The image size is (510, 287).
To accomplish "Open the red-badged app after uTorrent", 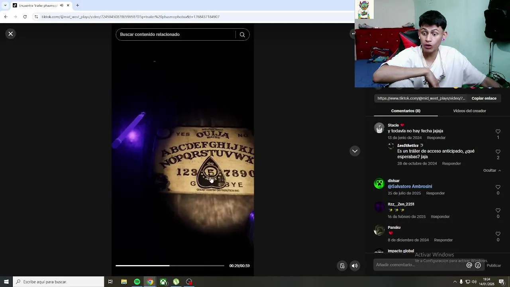I will coord(189,282).
